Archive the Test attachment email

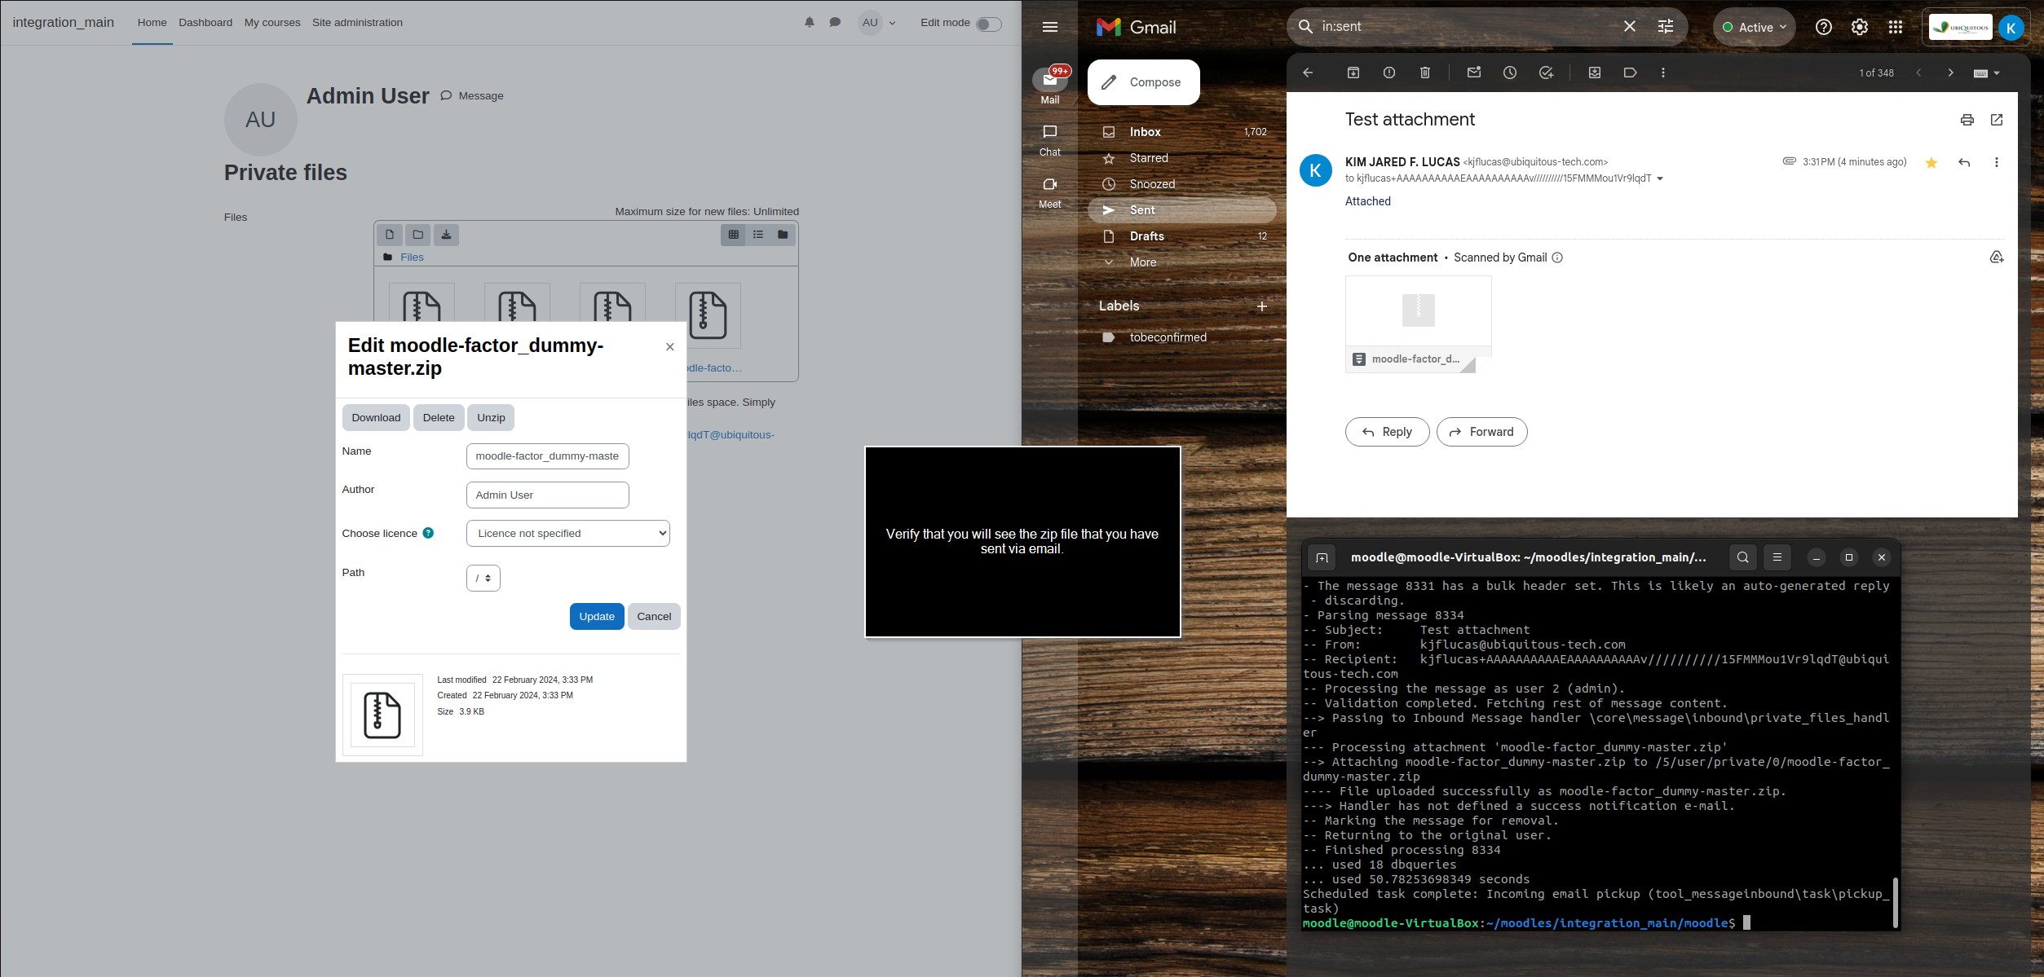pos(1353,73)
